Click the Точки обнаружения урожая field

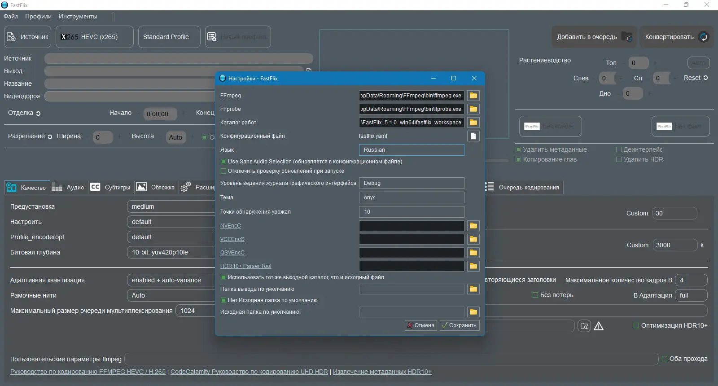tap(412, 212)
